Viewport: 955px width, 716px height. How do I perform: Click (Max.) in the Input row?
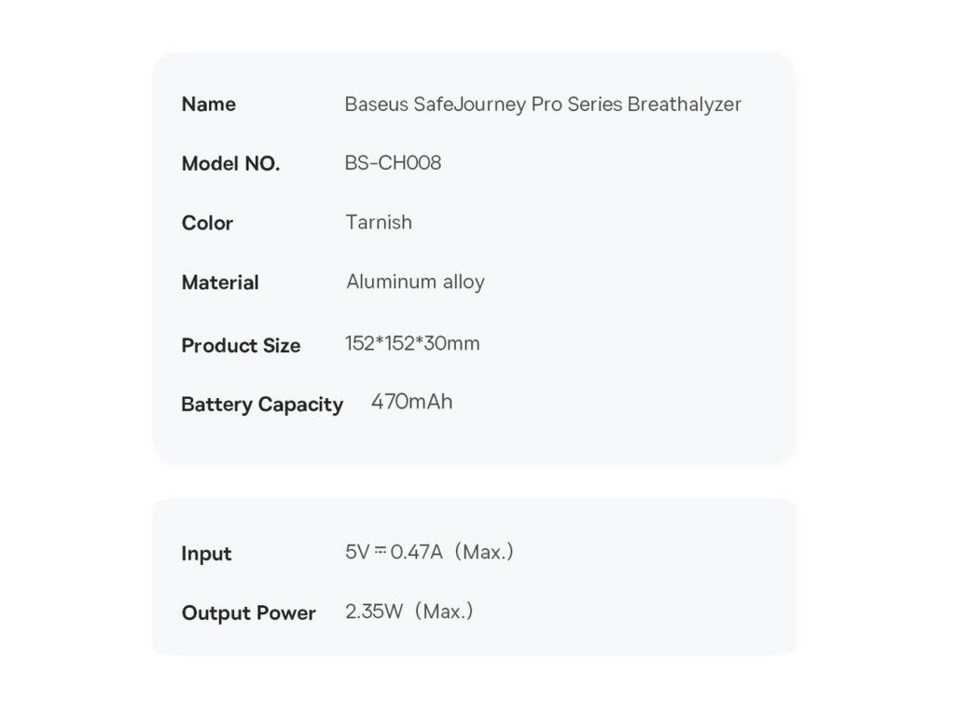pyautogui.click(x=483, y=552)
